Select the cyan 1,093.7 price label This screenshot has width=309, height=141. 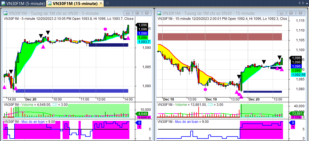tap(144, 42)
